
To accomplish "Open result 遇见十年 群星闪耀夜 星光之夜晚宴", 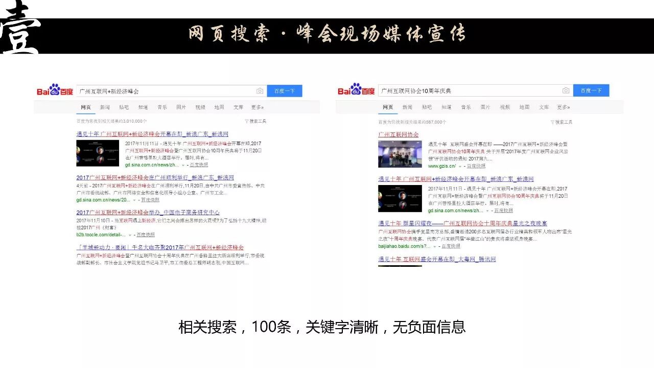I will point(463,223).
